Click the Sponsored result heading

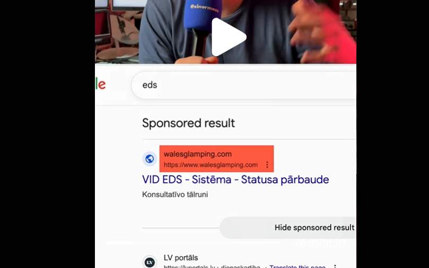point(188,123)
